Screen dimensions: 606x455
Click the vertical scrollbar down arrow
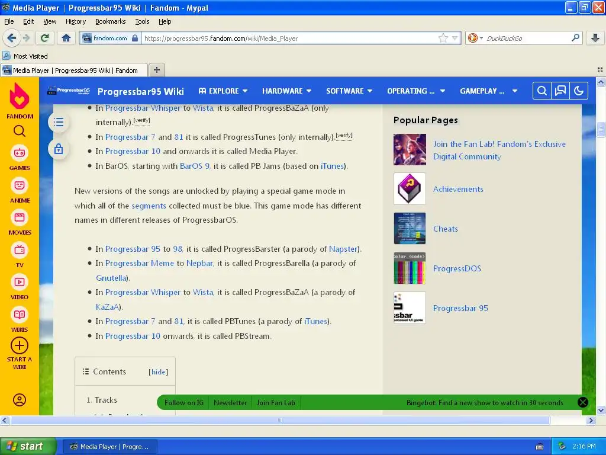pyautogui.click(x=601, y=411)
